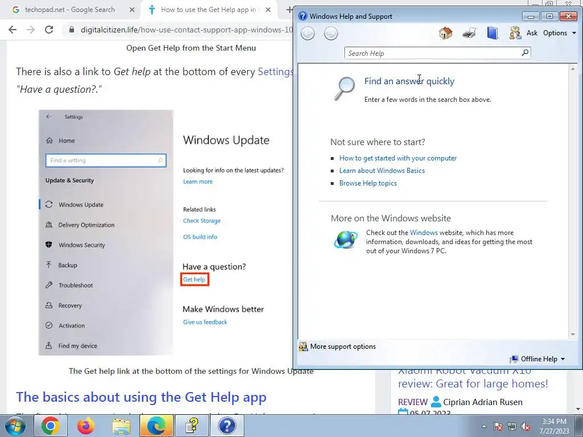Open Google Chrome from taskbar

click(x=51, y=426)
